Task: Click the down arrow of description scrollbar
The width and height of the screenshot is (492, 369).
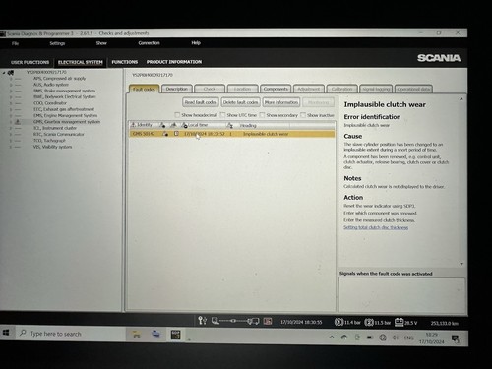Action: (461, 264)
